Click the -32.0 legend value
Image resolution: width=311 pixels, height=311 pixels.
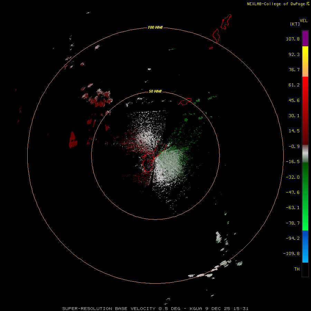pos(293,177)
